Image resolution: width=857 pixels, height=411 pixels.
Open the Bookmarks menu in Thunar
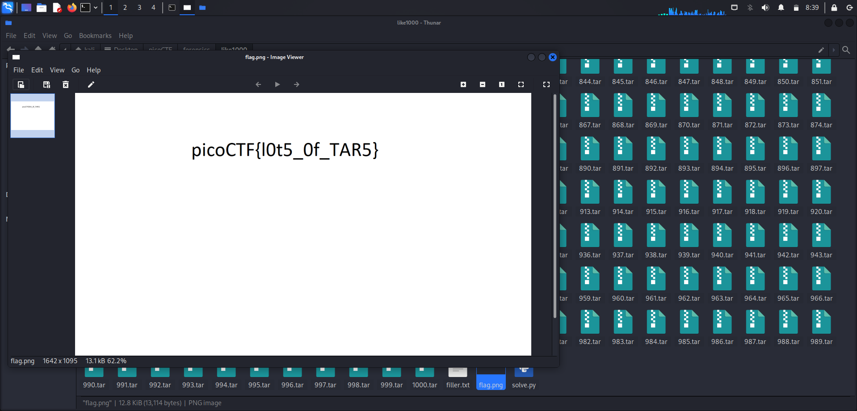95,36
